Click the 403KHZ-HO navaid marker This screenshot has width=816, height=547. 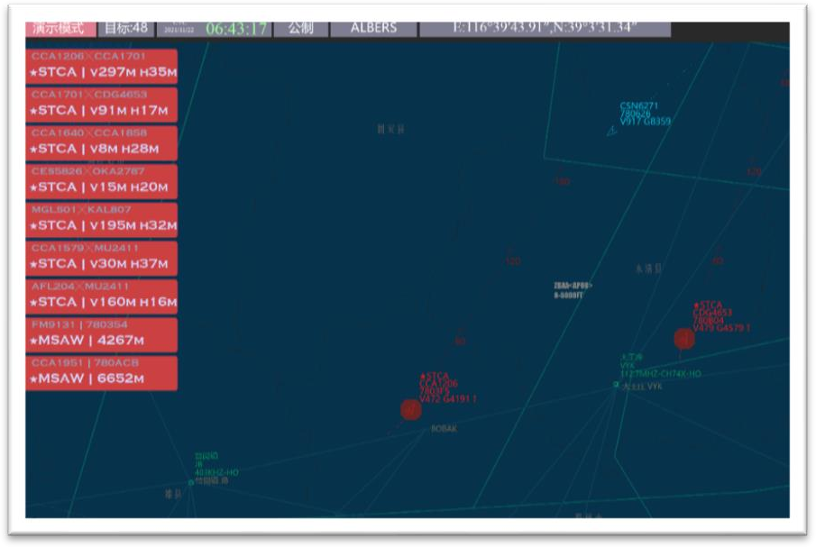point(191,482)
